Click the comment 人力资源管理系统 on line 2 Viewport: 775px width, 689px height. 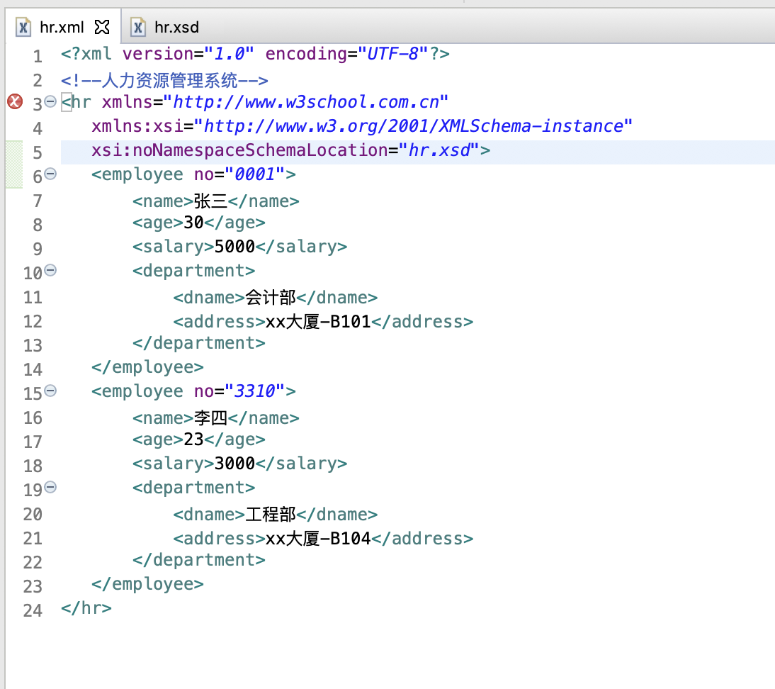[169, 80]
